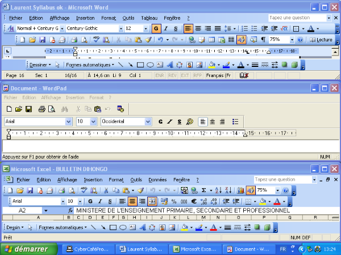Image resolution: width=341 pixels, height=255 pixels.
Task: Click the démarrer Start button
Action: click(x=29, y=249)
